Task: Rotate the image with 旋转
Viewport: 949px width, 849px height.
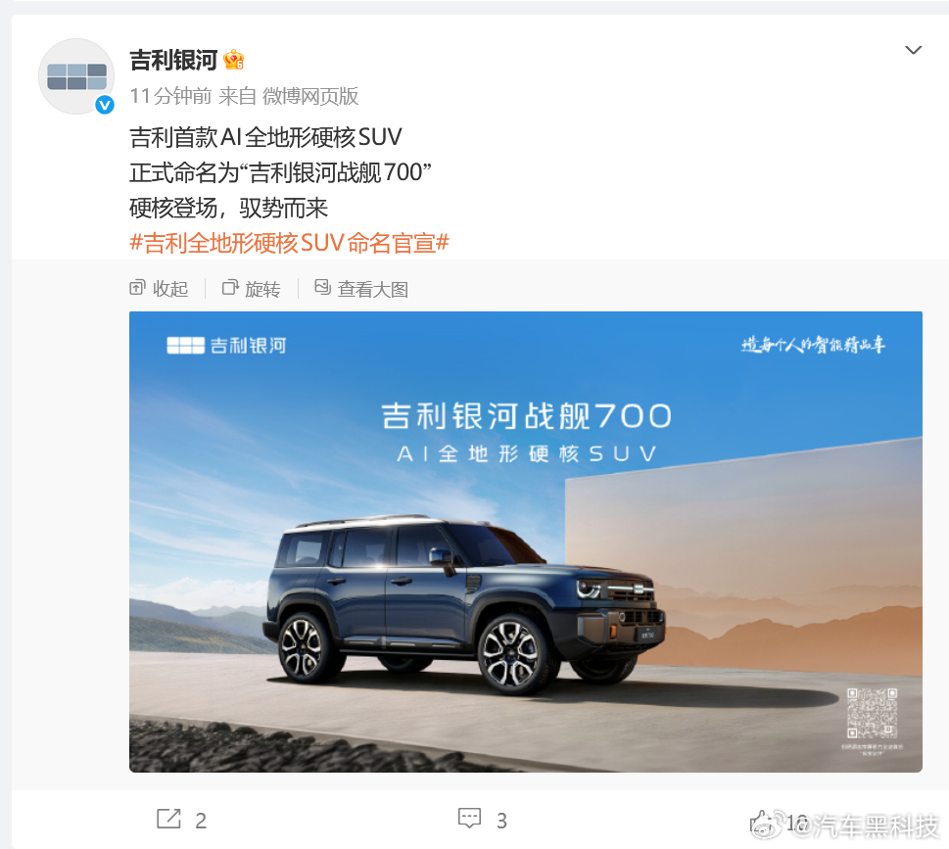Action: pos(251,289)
